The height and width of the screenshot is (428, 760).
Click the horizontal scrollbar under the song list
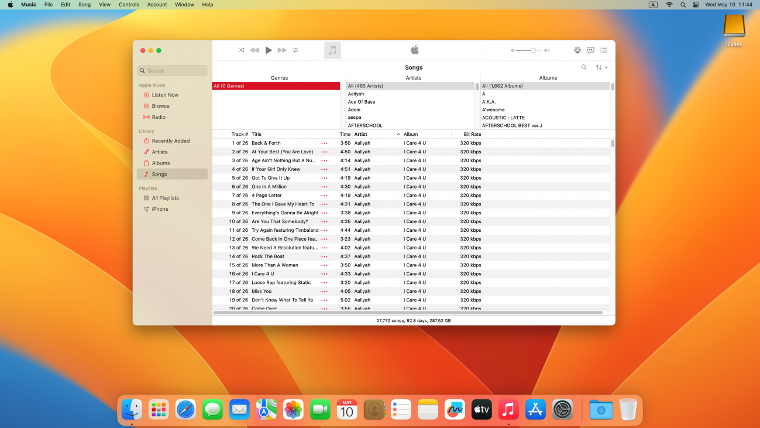point(408,313)
